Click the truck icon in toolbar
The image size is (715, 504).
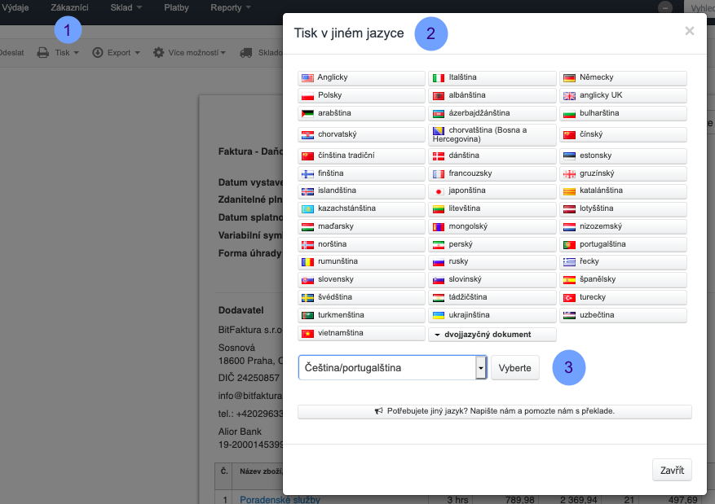coord(245,53)
